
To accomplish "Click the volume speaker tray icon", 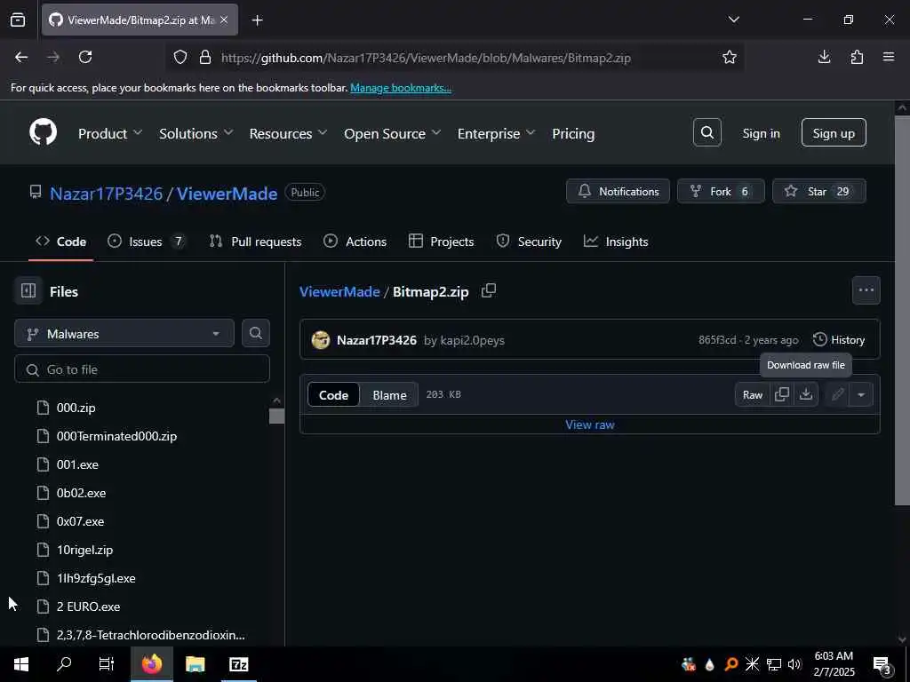I will click(794, 664).
